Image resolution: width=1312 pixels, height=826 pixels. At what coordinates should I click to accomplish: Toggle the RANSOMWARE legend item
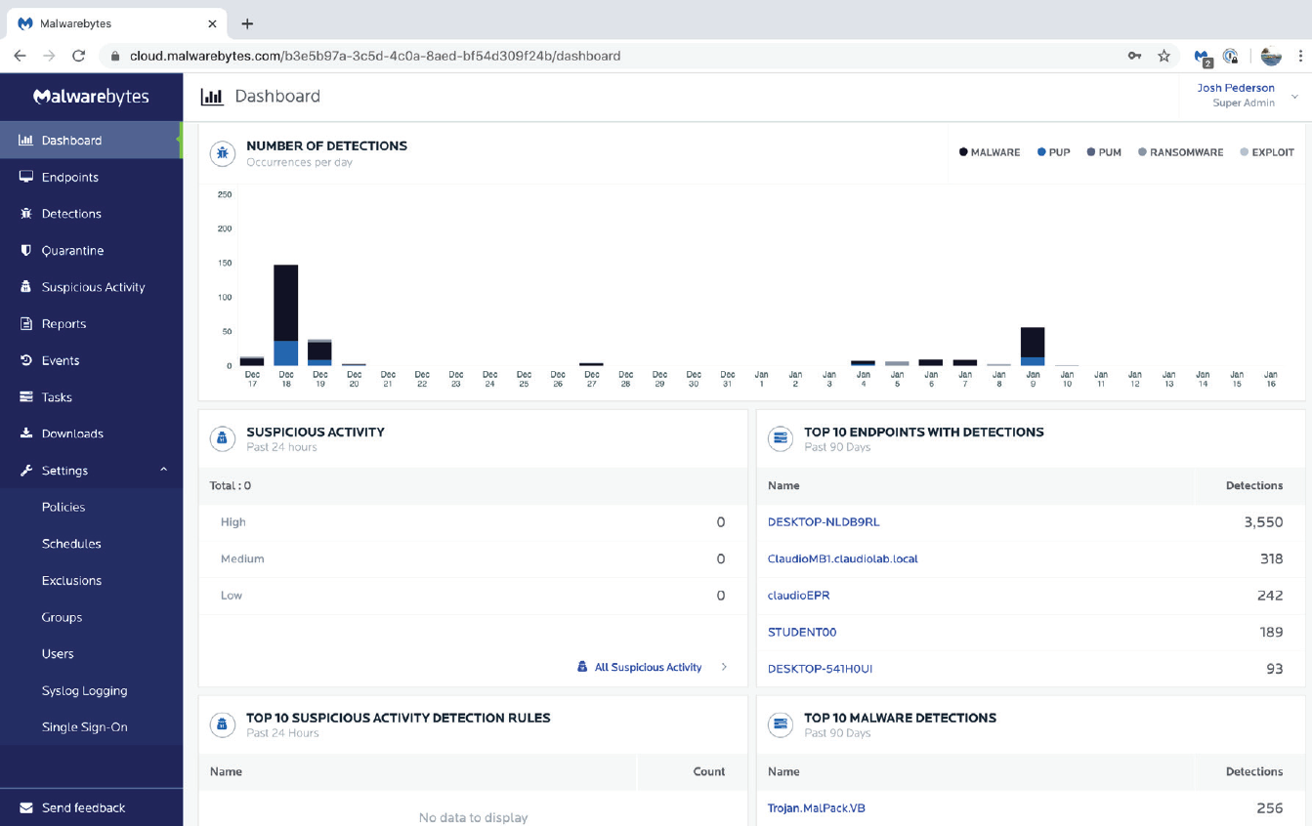[x=1180, y=152]
